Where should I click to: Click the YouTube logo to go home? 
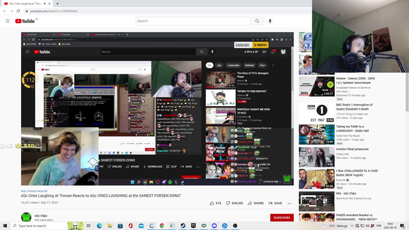tap(25, 21)
